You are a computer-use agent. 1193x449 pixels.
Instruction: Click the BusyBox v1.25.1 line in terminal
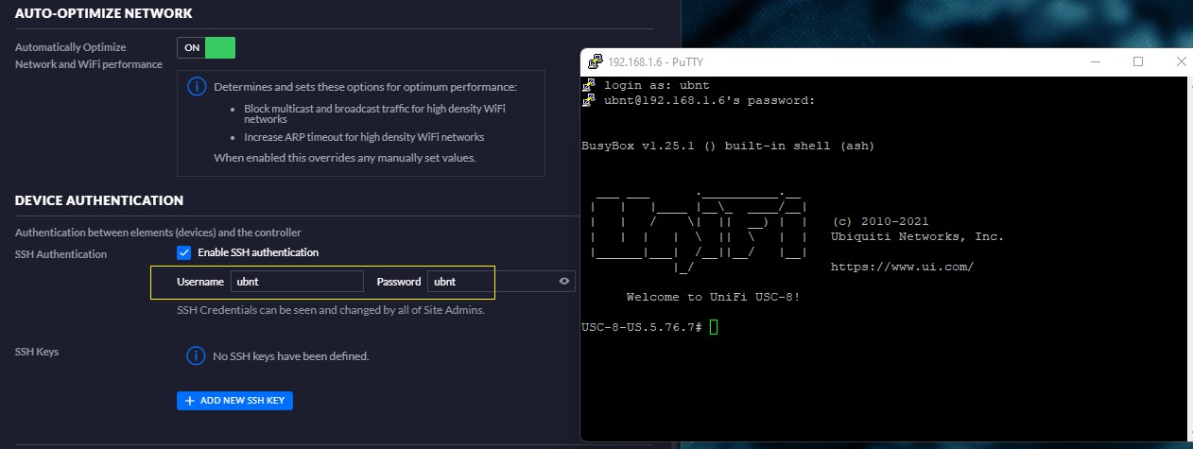tap(728, 146)
